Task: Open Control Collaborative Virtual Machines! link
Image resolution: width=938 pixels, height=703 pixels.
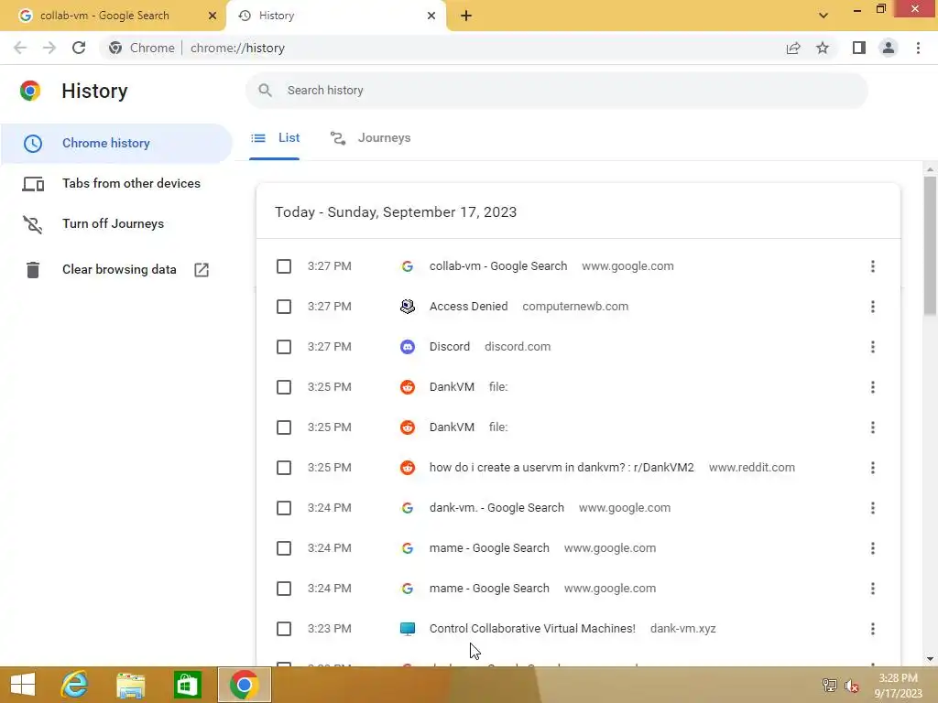Action: pyautogui.click(x=532, y=629)
